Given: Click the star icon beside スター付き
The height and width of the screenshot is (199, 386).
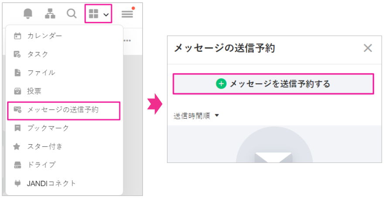Looking at the screenshot, I should pyautogui.click(x=17, y=146).
